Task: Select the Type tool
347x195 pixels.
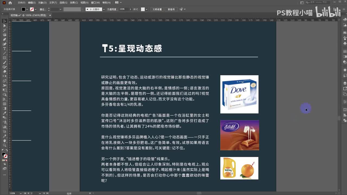Action: click(5, 49)
